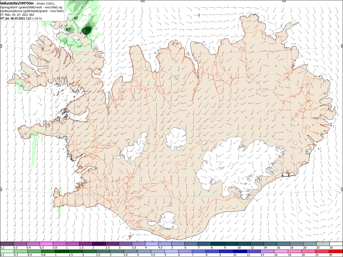The image size is (343, 257).
Task: Click the Veðurstofan/HM750m map title
Action: click(x=17, y=3)
